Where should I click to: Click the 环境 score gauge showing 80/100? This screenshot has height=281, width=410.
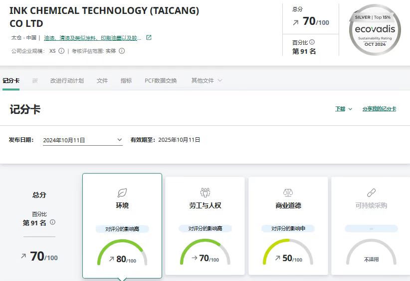[122, 254]
